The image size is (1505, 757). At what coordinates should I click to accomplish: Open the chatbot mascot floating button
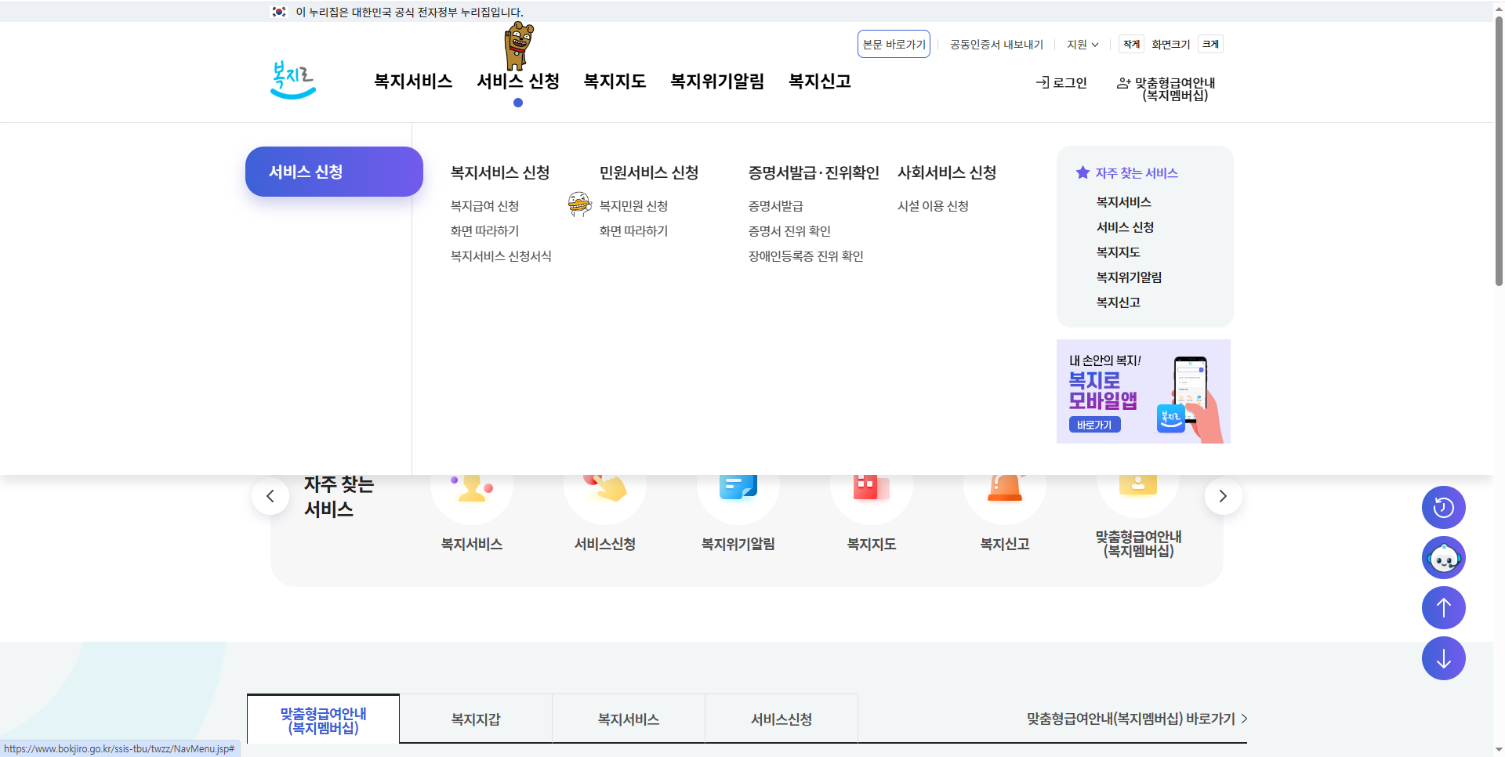coord(1443,558)
